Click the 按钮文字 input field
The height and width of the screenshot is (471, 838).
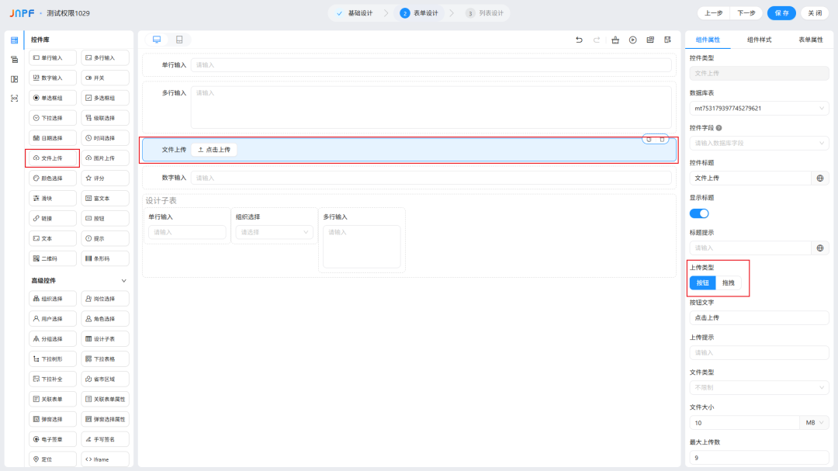(x=759, y=318)
